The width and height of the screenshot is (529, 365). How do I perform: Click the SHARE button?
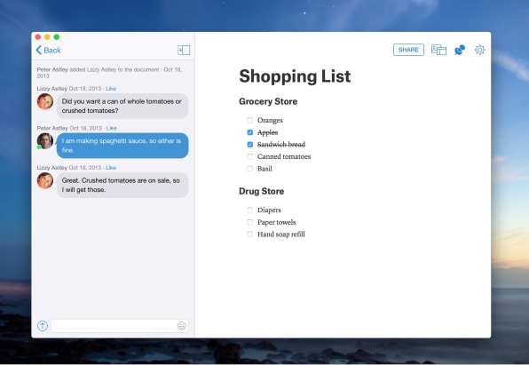(x=408, y=50)
